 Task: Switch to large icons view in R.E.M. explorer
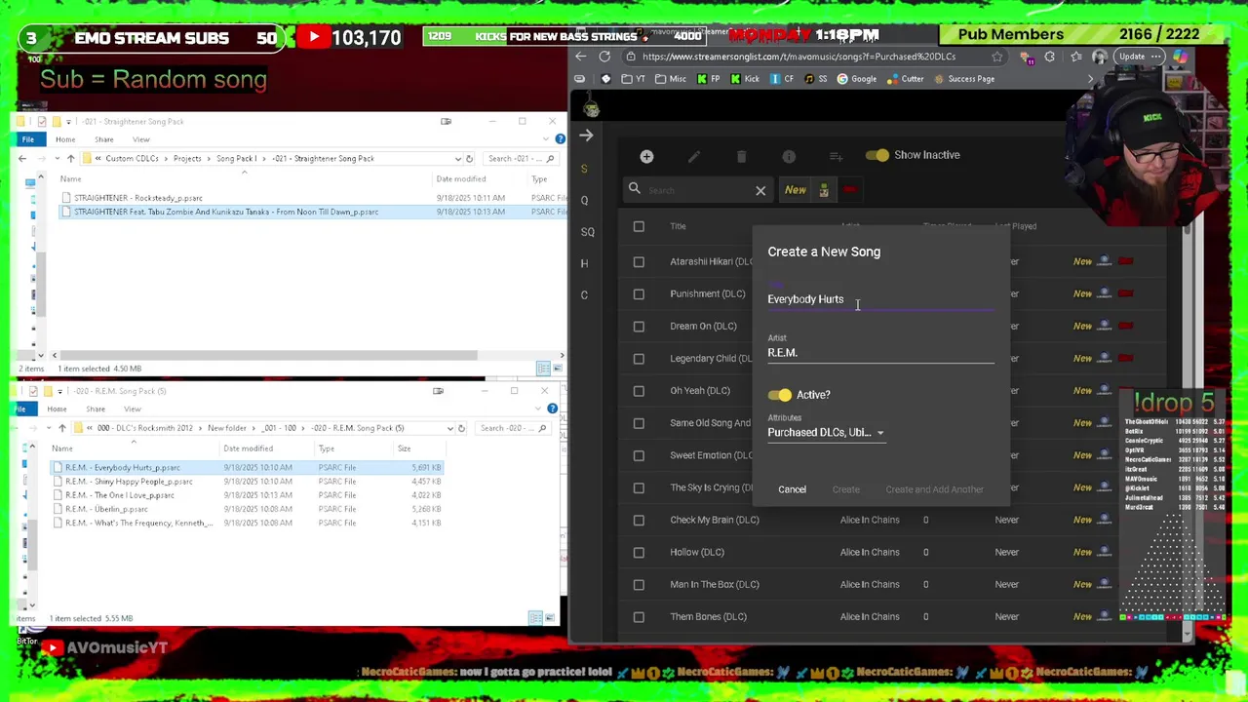pos(549,618)
